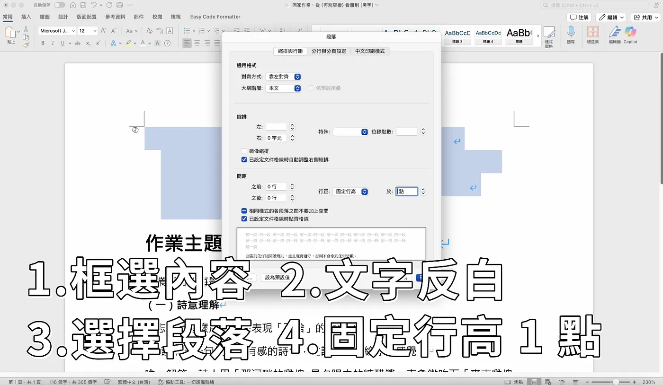Toggle the 自動儲存 autosave switch

pyautogui.click(x=60, y=5)
